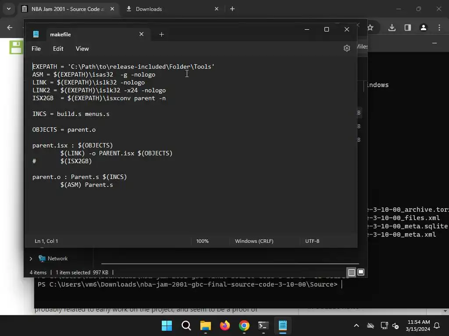Click '4 items' in Explorer status bar
The image size is (449, 336).
[38, 273]
